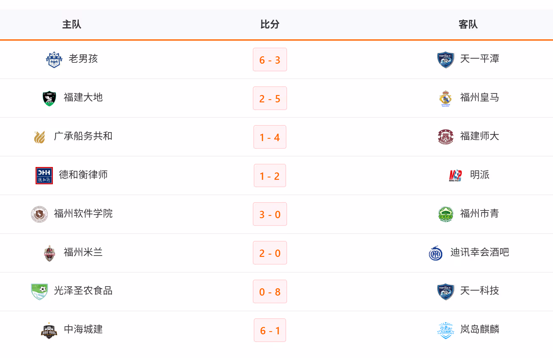Select the 2 - 5 score box
The width and height of the screenshot is (553, 358).
click(x=270, y=99)
